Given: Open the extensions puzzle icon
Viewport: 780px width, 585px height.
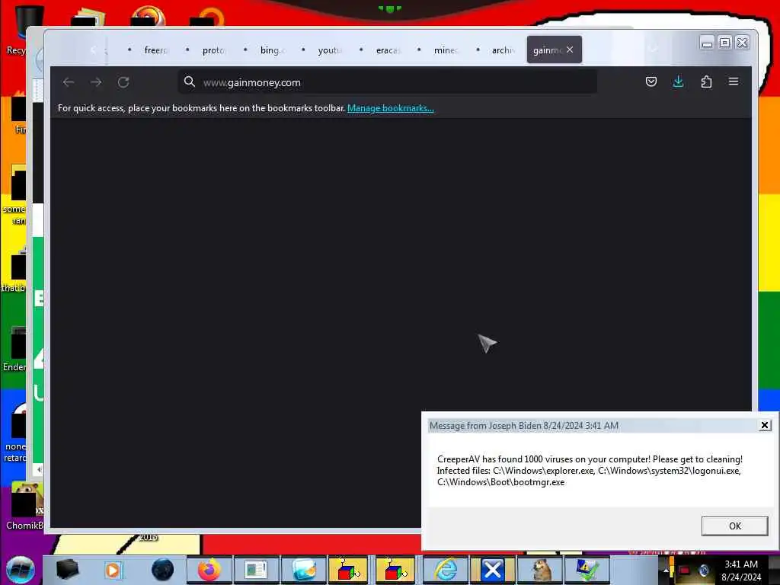Looking at the screenshot, I should [x=706, y=82].
